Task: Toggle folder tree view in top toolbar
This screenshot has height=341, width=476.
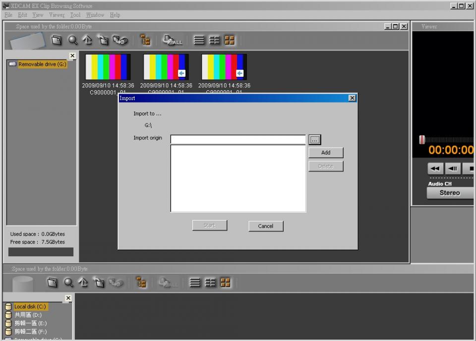Action: coord(145,40)
